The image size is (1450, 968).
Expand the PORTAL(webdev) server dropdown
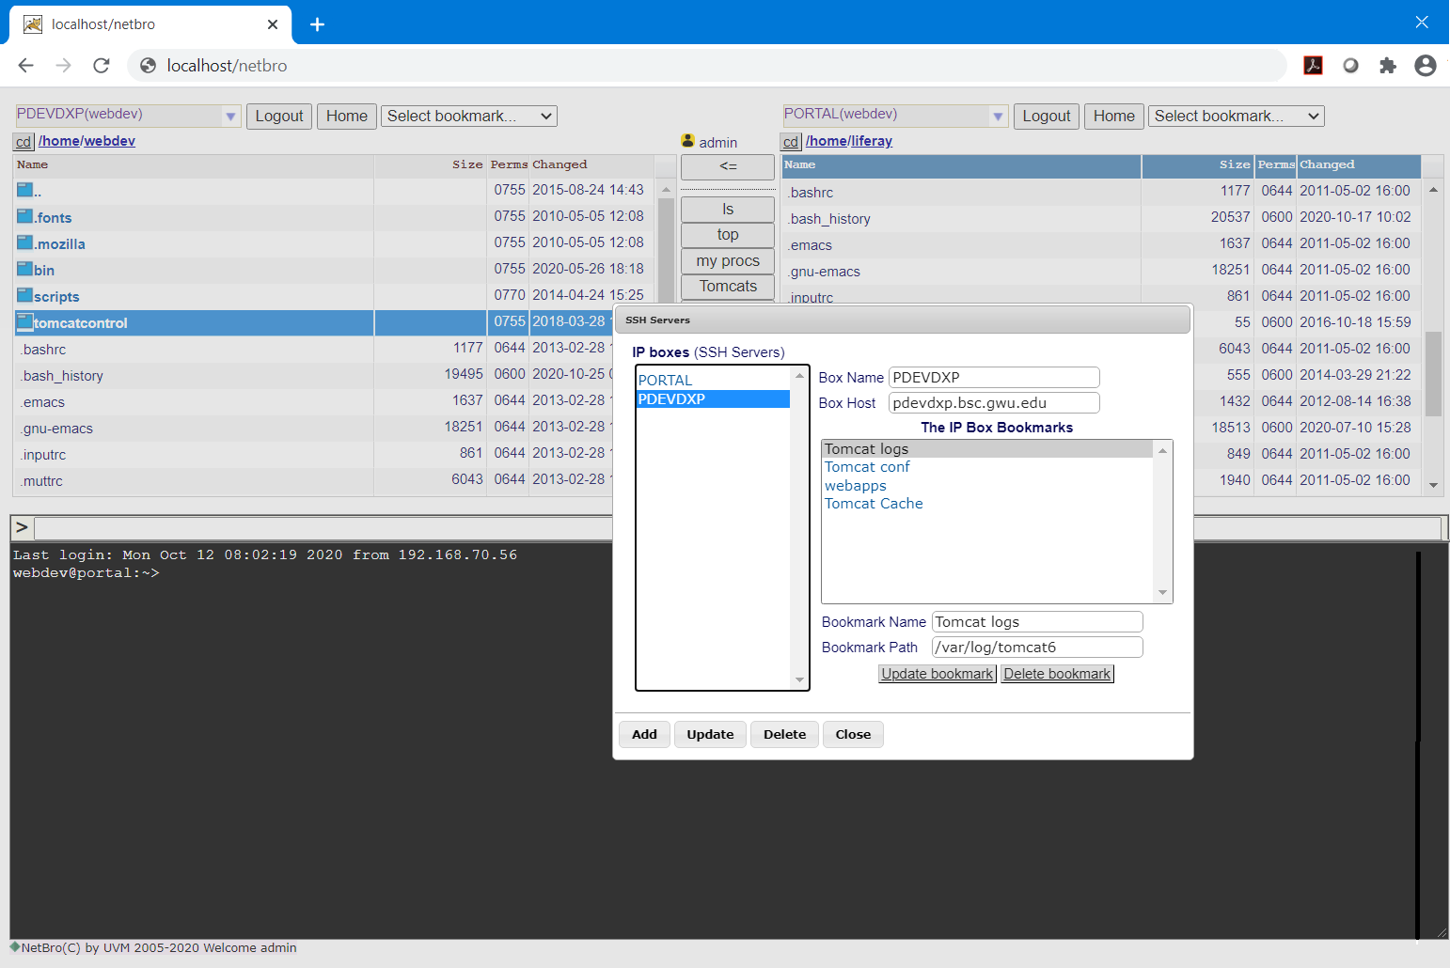(998, 116)
